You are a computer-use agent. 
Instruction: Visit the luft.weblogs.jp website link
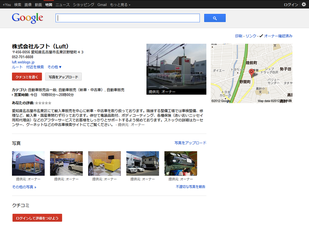tap(23, 62)
